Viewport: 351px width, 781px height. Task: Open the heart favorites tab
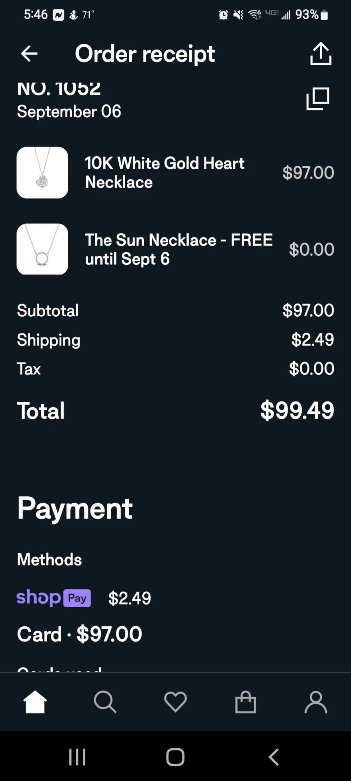175,702
